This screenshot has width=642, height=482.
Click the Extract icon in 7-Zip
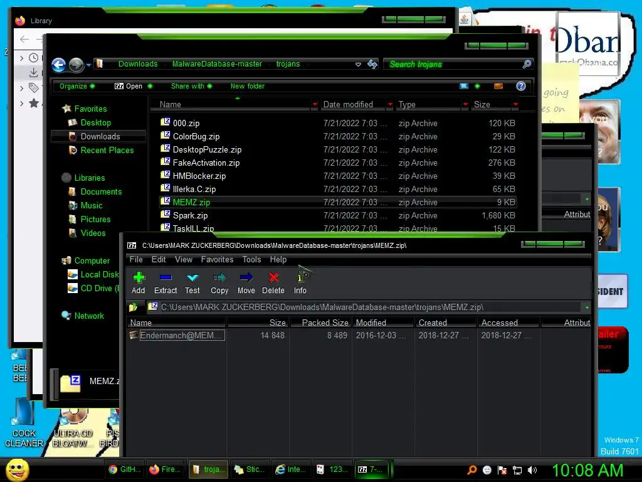pyautogui.click(x=166, y=283)
